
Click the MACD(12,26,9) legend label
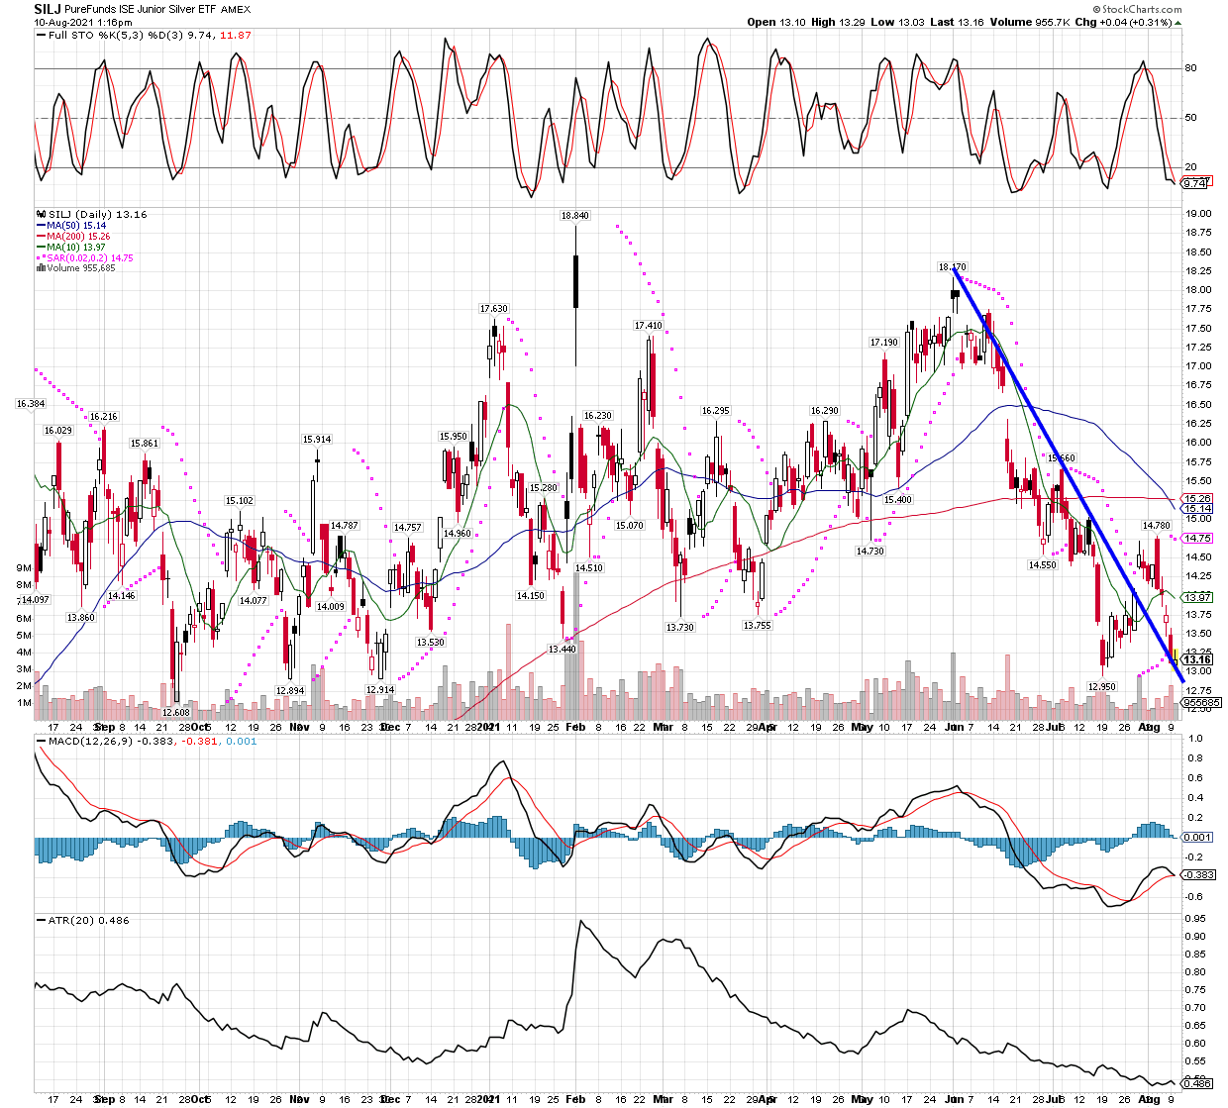[91, 741]
